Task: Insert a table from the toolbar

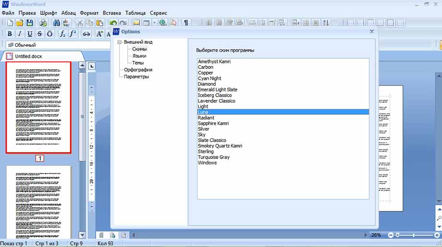Action: click(147, 23)
